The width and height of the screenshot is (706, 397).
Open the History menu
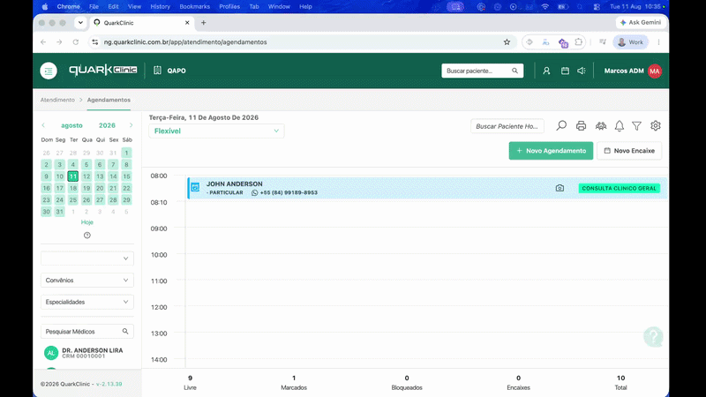(x=161, y=6)
